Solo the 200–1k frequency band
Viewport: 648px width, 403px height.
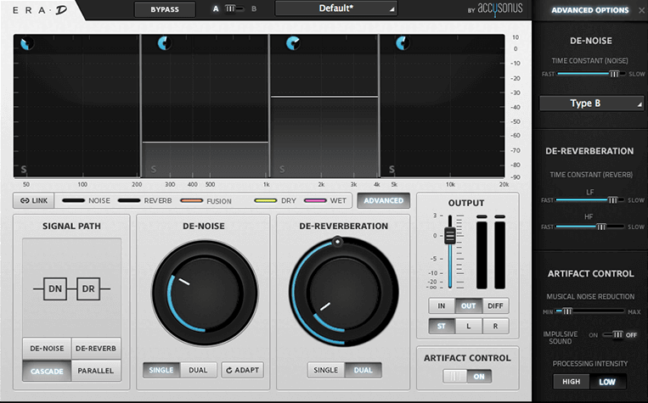pos(154,170)
